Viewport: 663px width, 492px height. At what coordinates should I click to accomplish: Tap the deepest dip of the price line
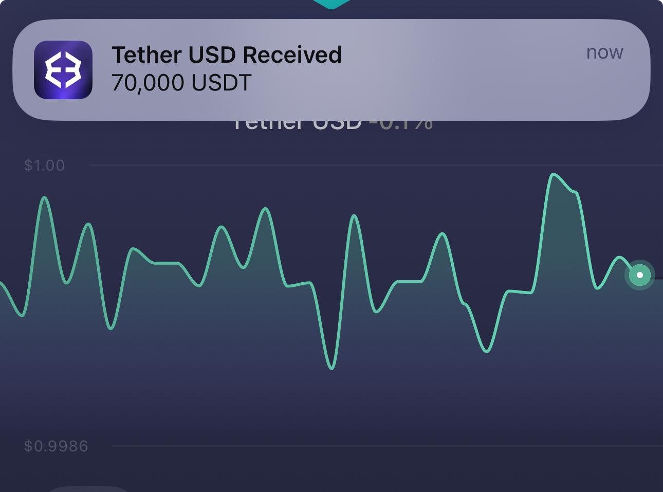(331, 368)
